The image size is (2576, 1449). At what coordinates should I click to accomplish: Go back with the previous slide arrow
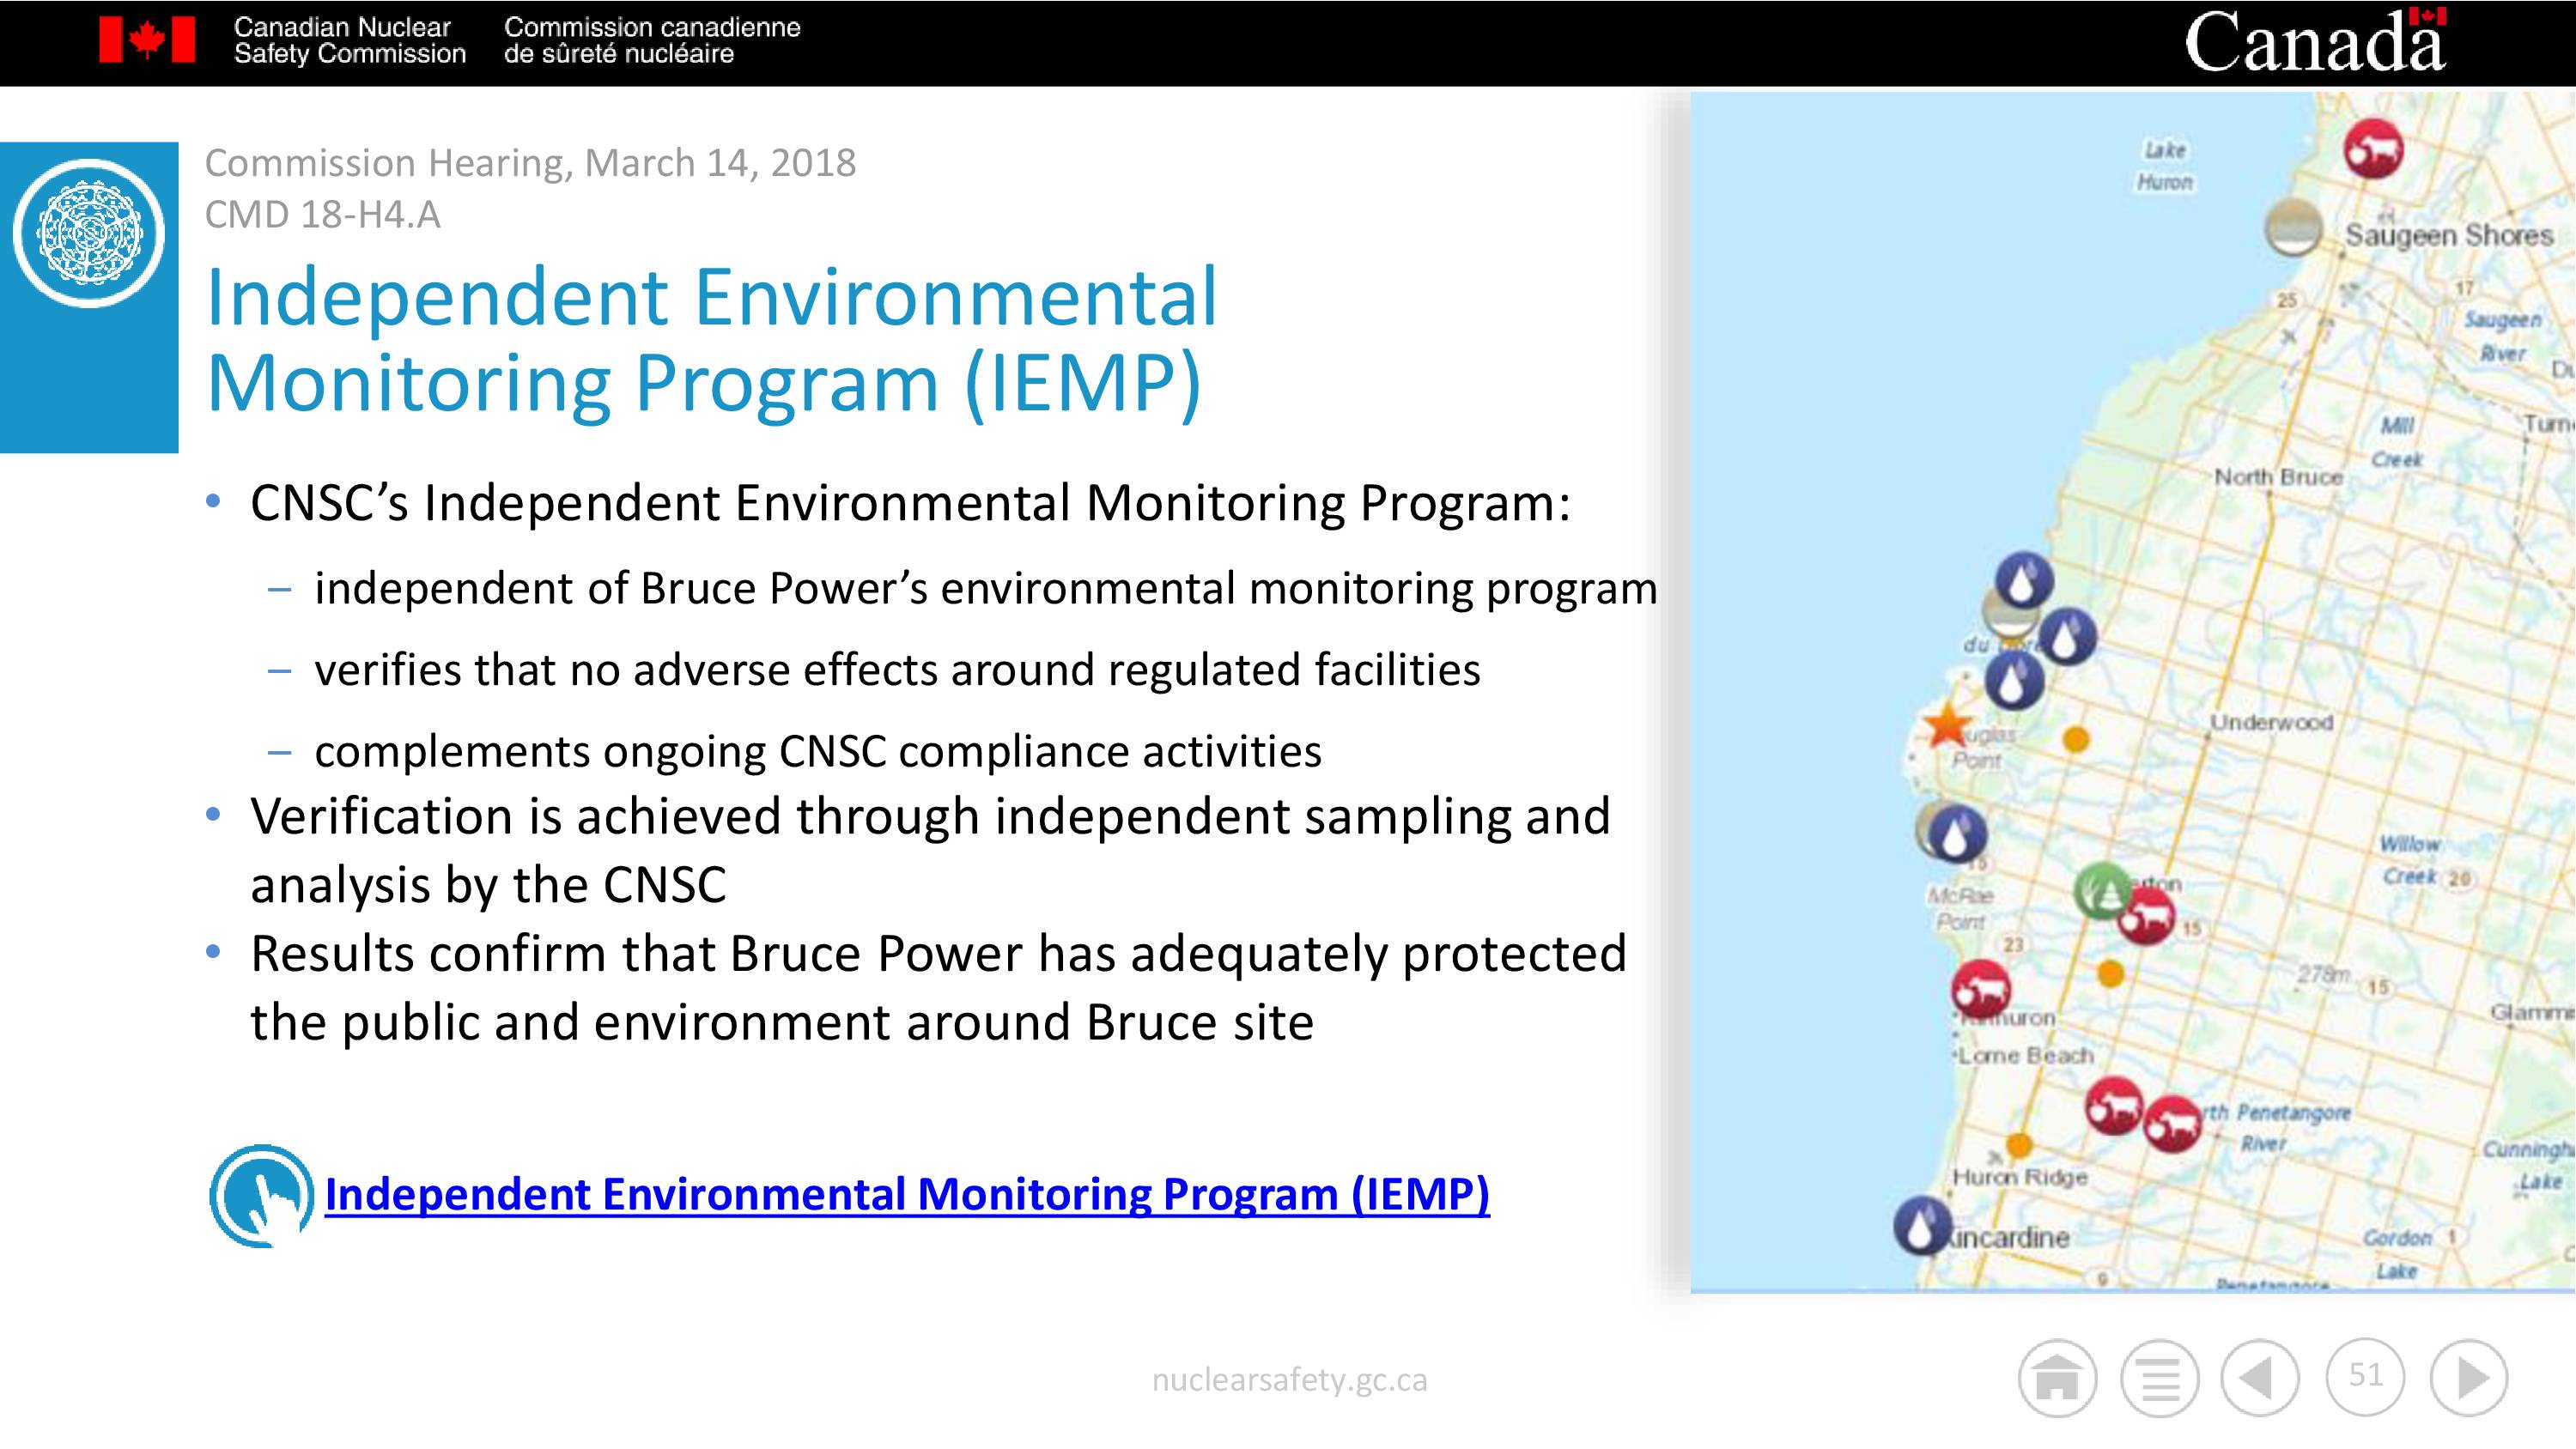[x=2260, y=1378]
